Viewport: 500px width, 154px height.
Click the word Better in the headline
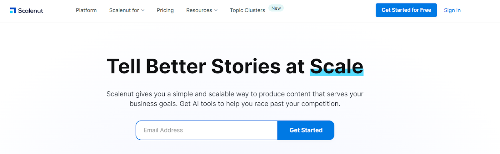[176, 66]
